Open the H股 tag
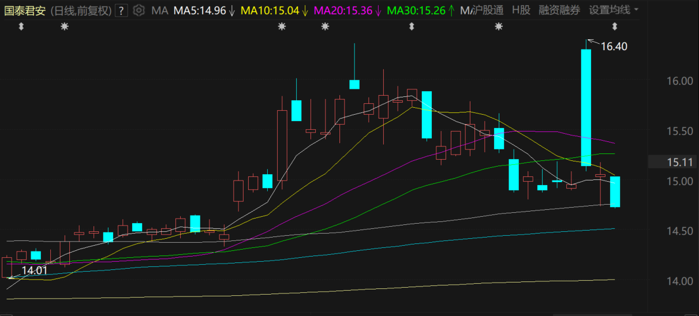The image size is (699, 316). [x=521, y=10]
